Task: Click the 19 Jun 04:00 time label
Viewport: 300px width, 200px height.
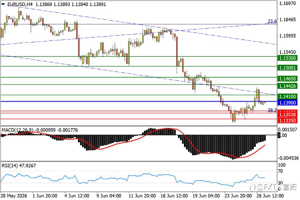Action: 206,196
